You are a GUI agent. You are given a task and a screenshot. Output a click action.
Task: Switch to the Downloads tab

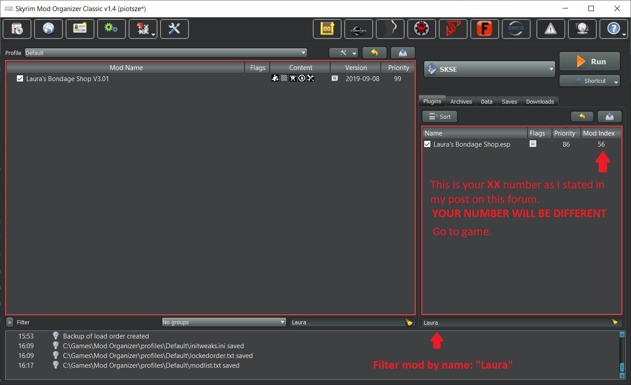540,101
